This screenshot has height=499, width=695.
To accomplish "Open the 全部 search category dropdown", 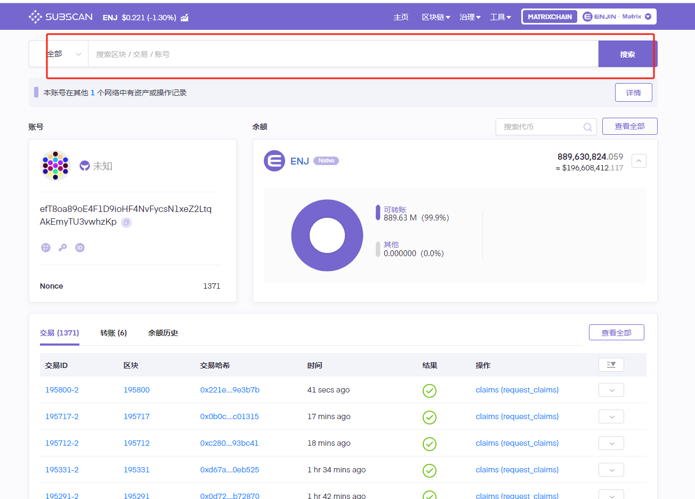I will 63,54.
